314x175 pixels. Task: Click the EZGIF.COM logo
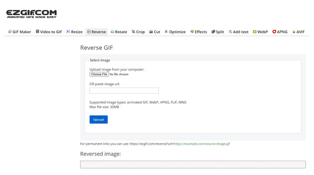coord(31,14)
